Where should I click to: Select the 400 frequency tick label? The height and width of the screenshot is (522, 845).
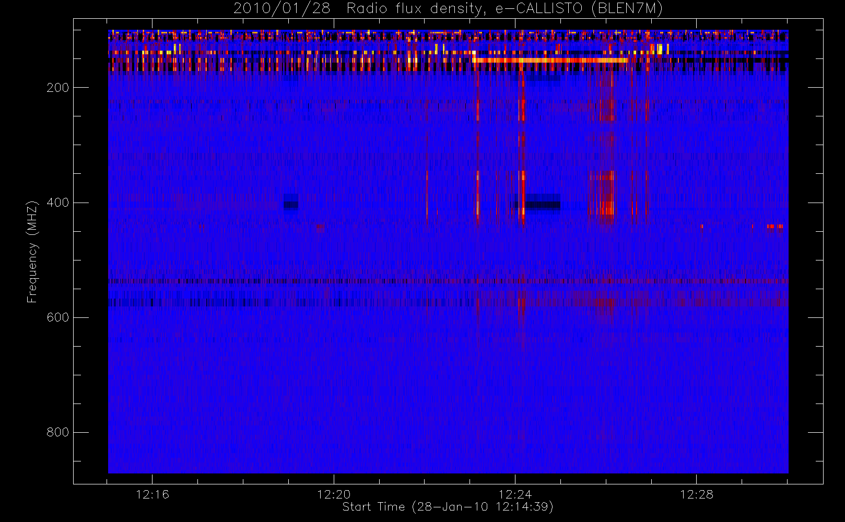tap(57, 203)
